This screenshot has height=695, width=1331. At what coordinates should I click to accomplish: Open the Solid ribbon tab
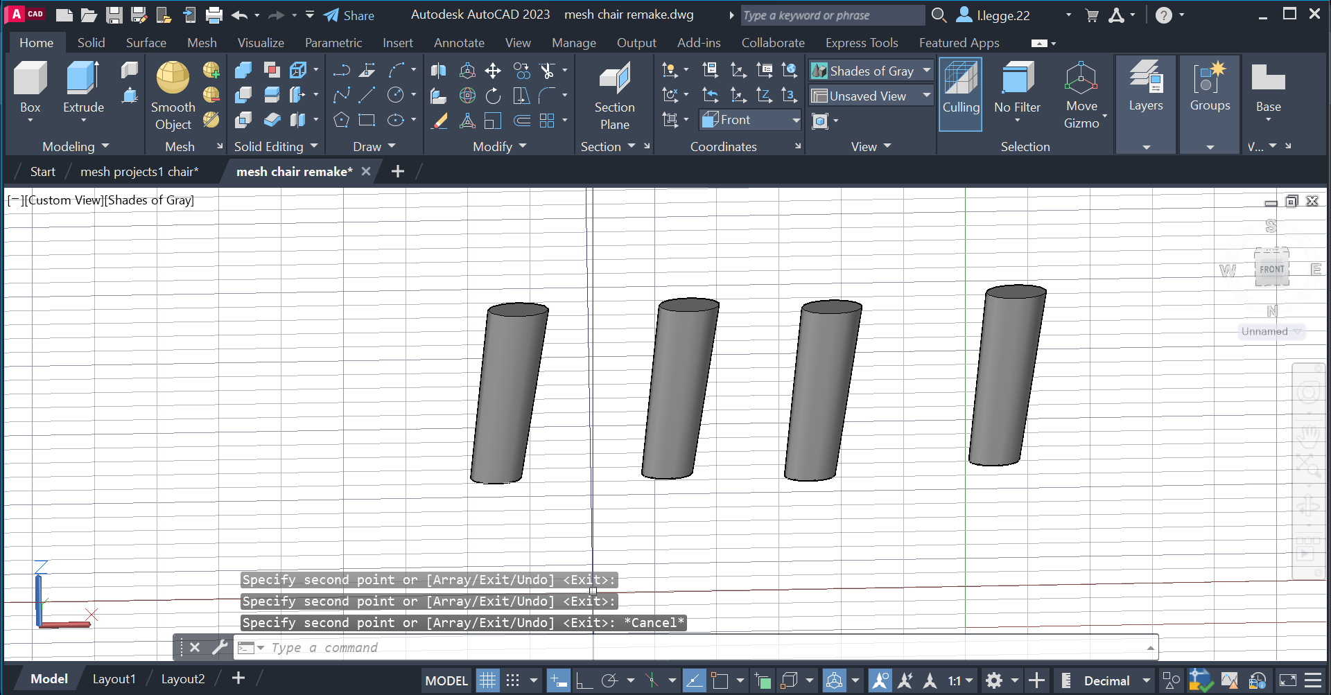tap(91, 42)
